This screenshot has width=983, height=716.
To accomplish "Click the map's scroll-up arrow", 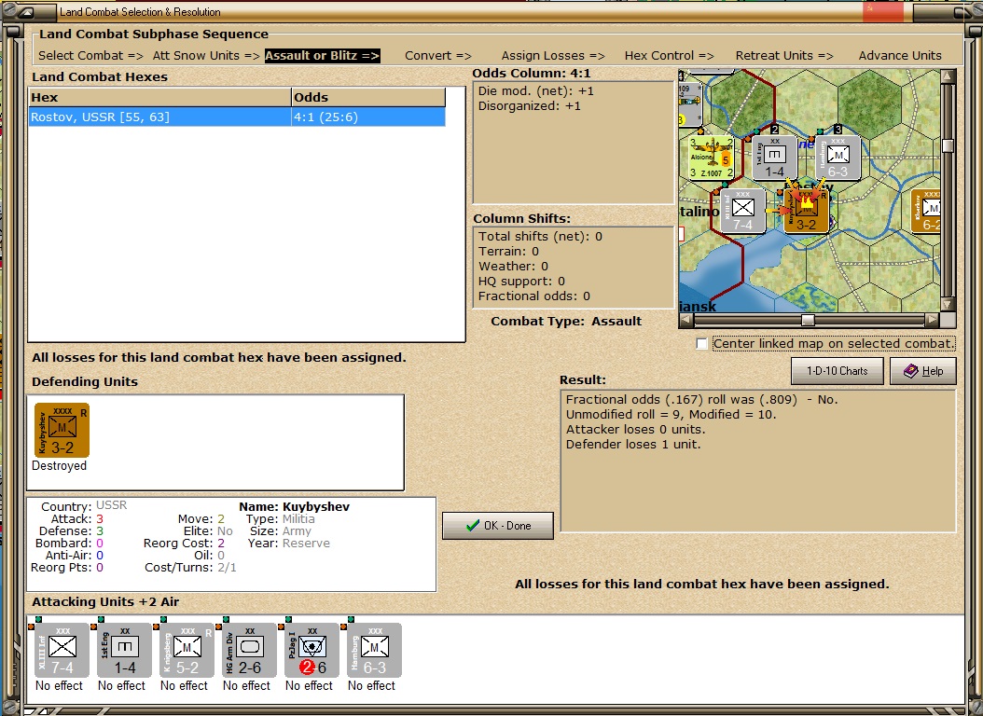I will [948, 76].
